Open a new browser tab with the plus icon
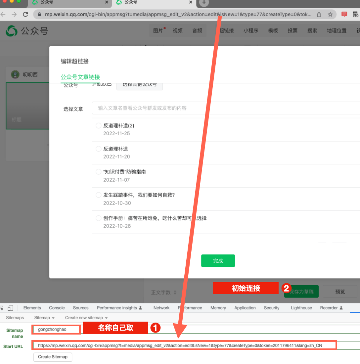This screenshot has width=360, height=364. click(x=204, y=3)
